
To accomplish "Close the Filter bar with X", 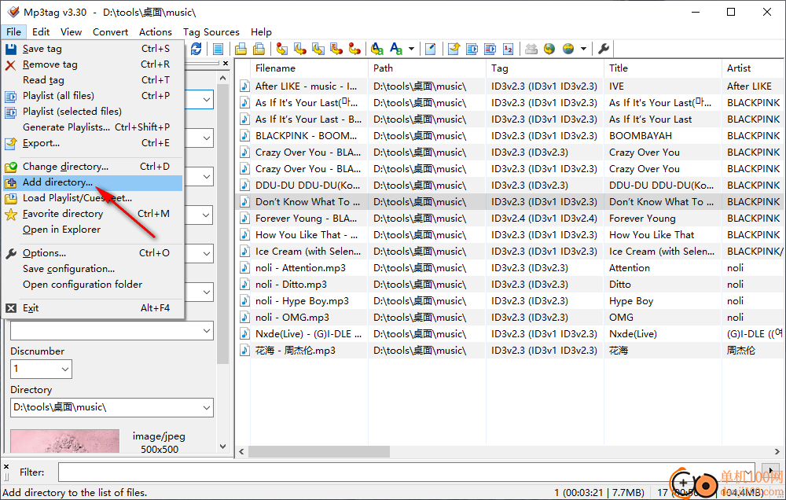I will pos(6,466).
